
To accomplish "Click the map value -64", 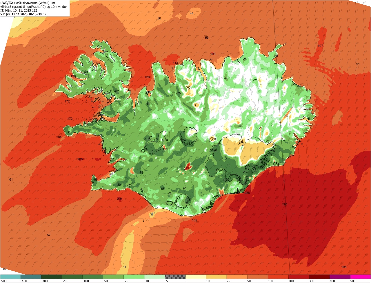I will (x=148, y=104).
